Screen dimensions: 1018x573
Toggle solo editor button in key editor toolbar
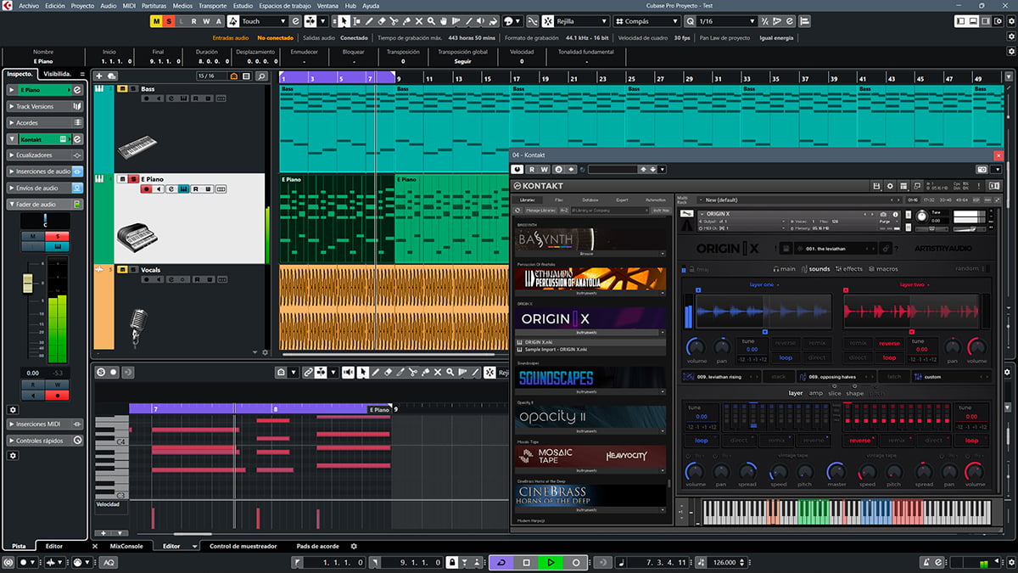[101, 372]
